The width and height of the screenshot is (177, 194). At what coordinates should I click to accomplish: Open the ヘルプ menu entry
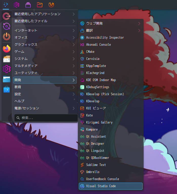click(45, 101)
